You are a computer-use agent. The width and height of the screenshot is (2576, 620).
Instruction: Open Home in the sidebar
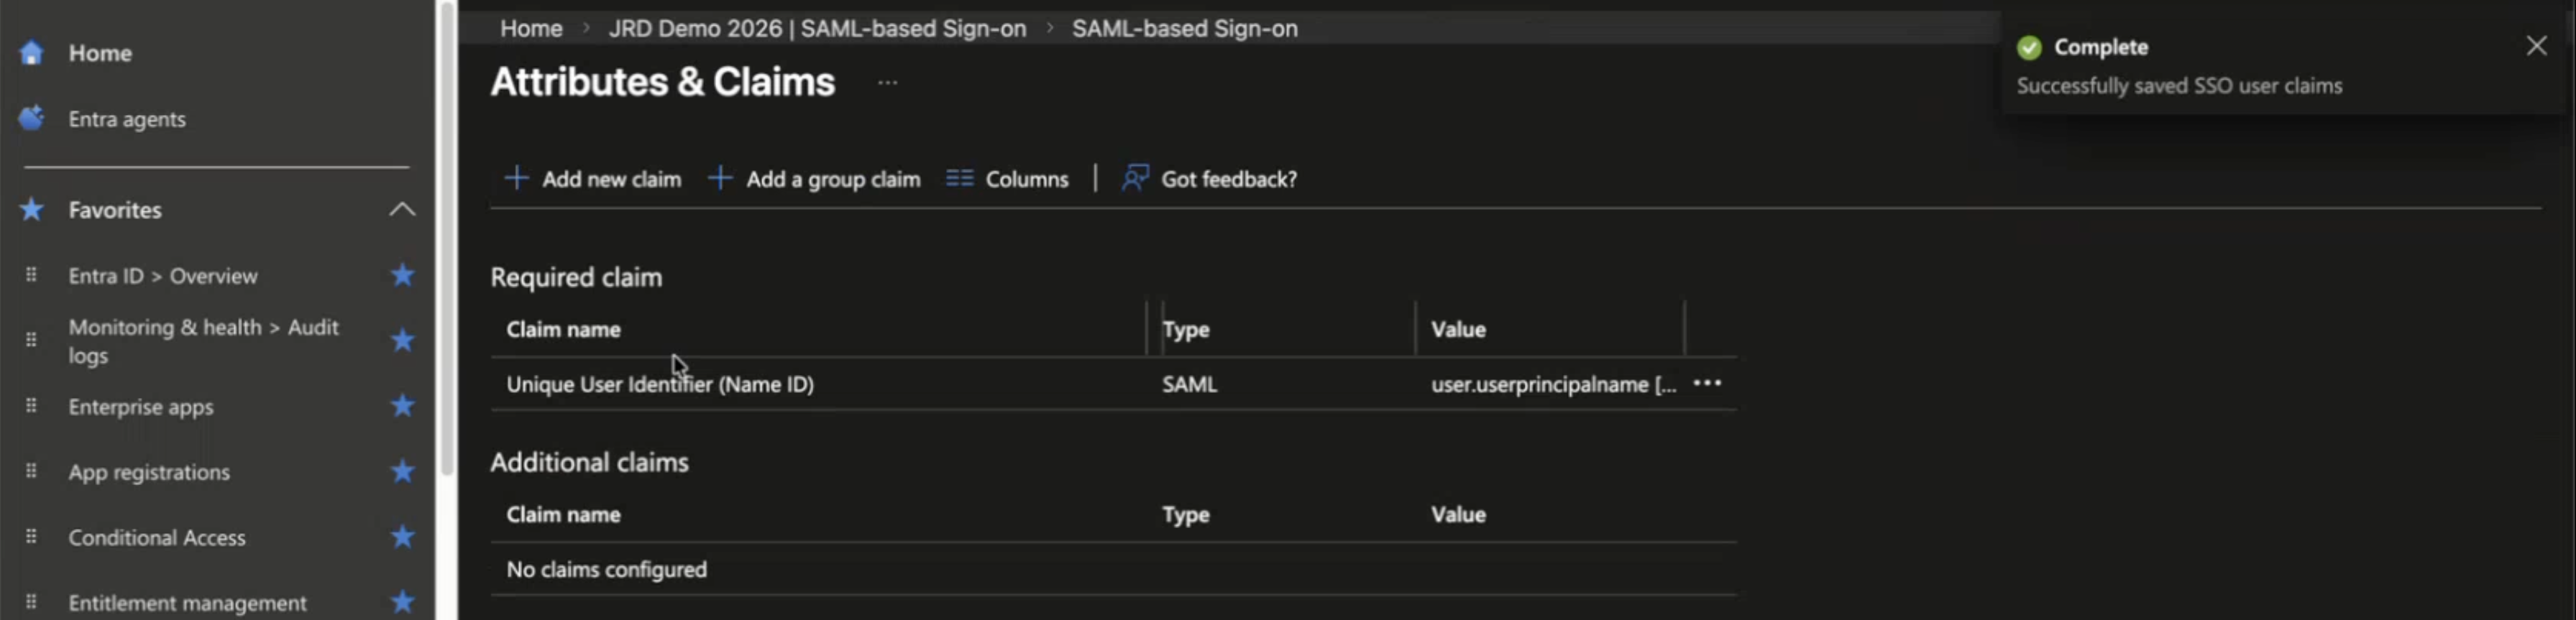pyautogui.click(x=100, y=53)
